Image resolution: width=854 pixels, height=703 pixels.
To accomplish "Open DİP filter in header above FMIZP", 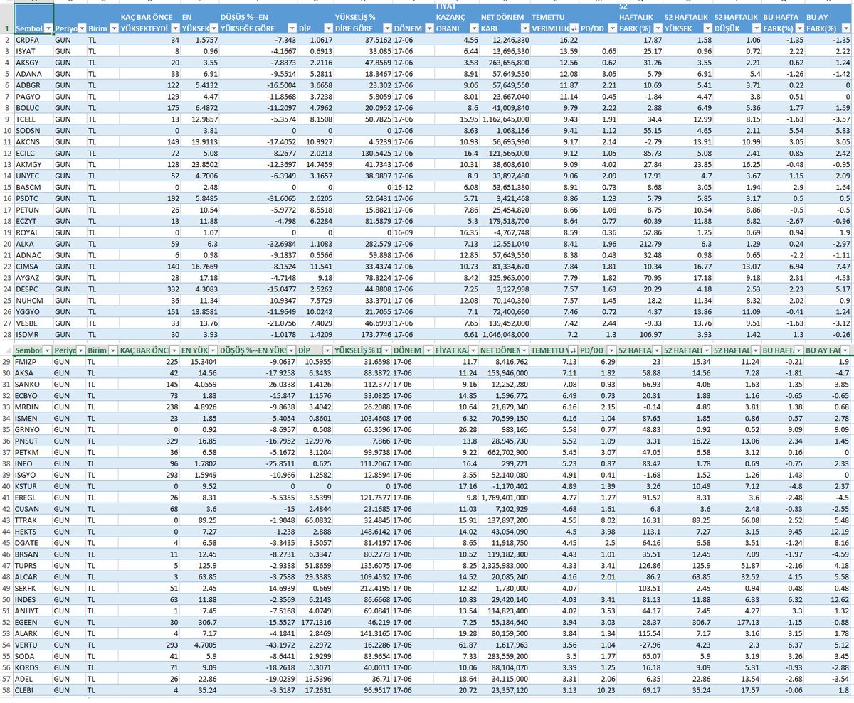I will coord(327,350).
